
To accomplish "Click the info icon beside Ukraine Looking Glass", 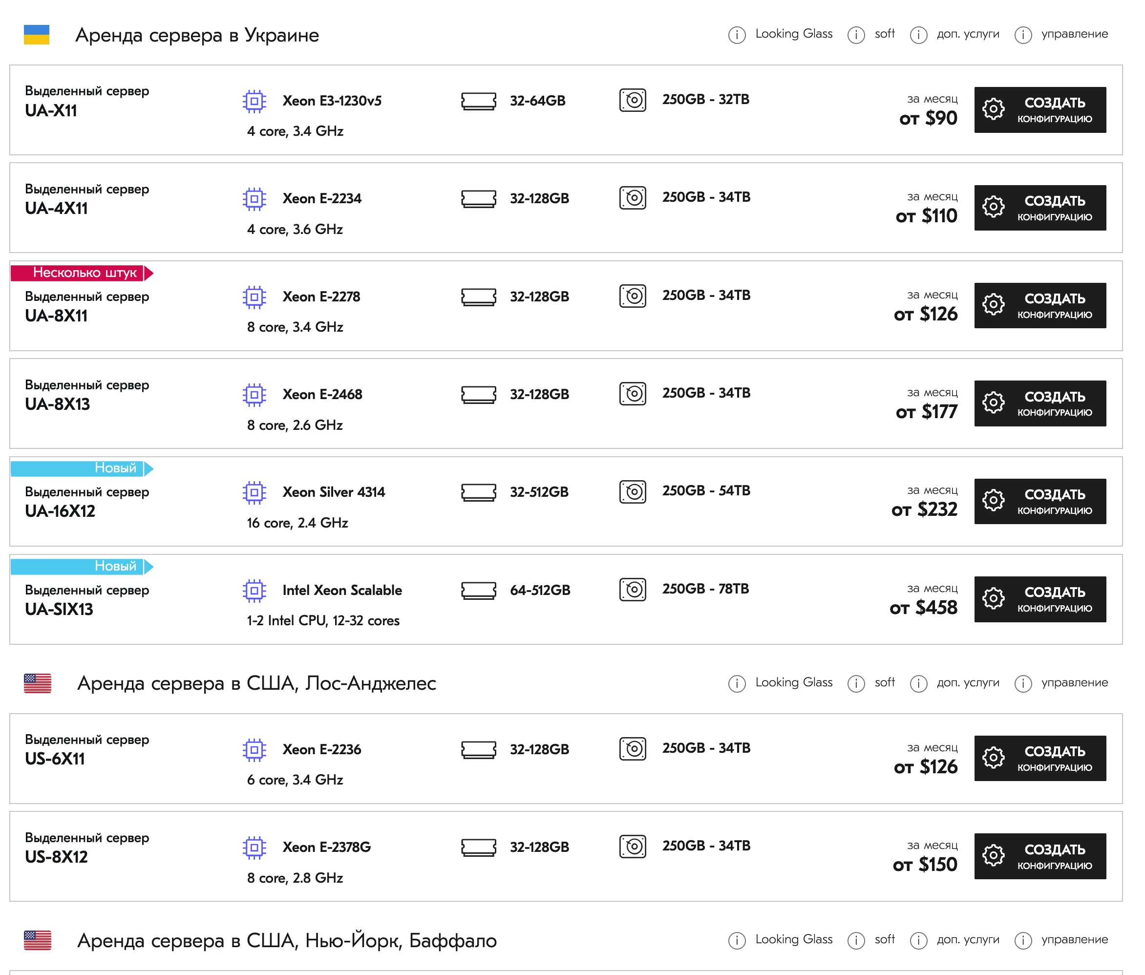I will (737, 35).
